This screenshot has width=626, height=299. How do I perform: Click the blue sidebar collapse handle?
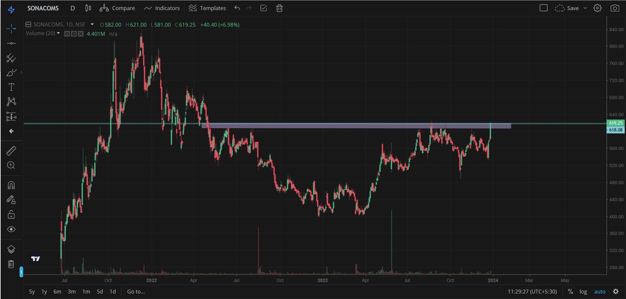21,272
